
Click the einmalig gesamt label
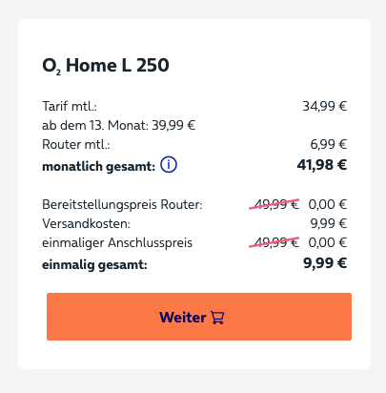(94, 264)
